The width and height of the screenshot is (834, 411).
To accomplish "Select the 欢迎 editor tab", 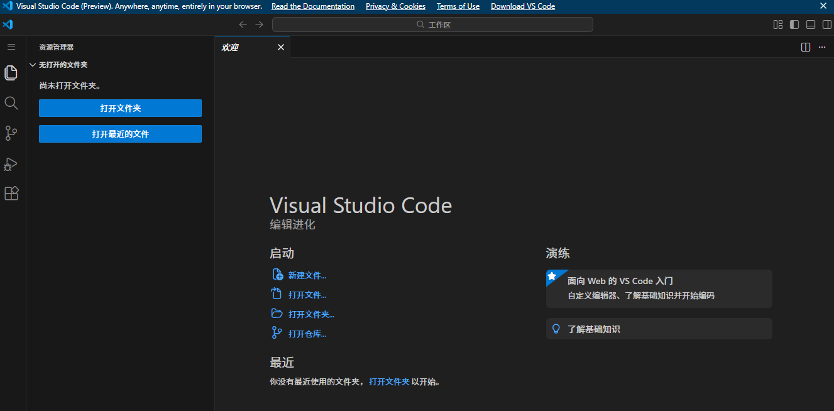I will (231, 47).
